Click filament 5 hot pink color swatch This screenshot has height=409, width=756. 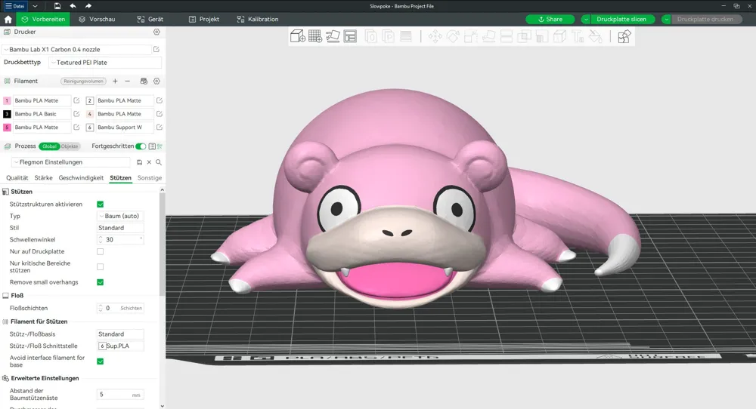click(x=7, y=128)
